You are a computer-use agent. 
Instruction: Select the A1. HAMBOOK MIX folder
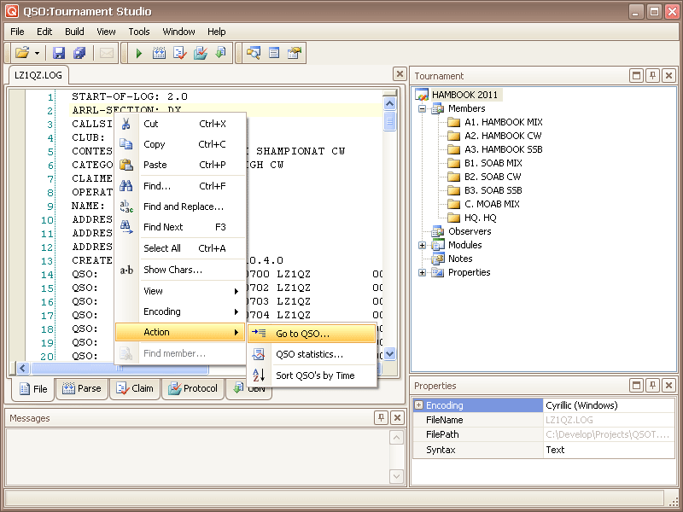[x=503, y=122]
